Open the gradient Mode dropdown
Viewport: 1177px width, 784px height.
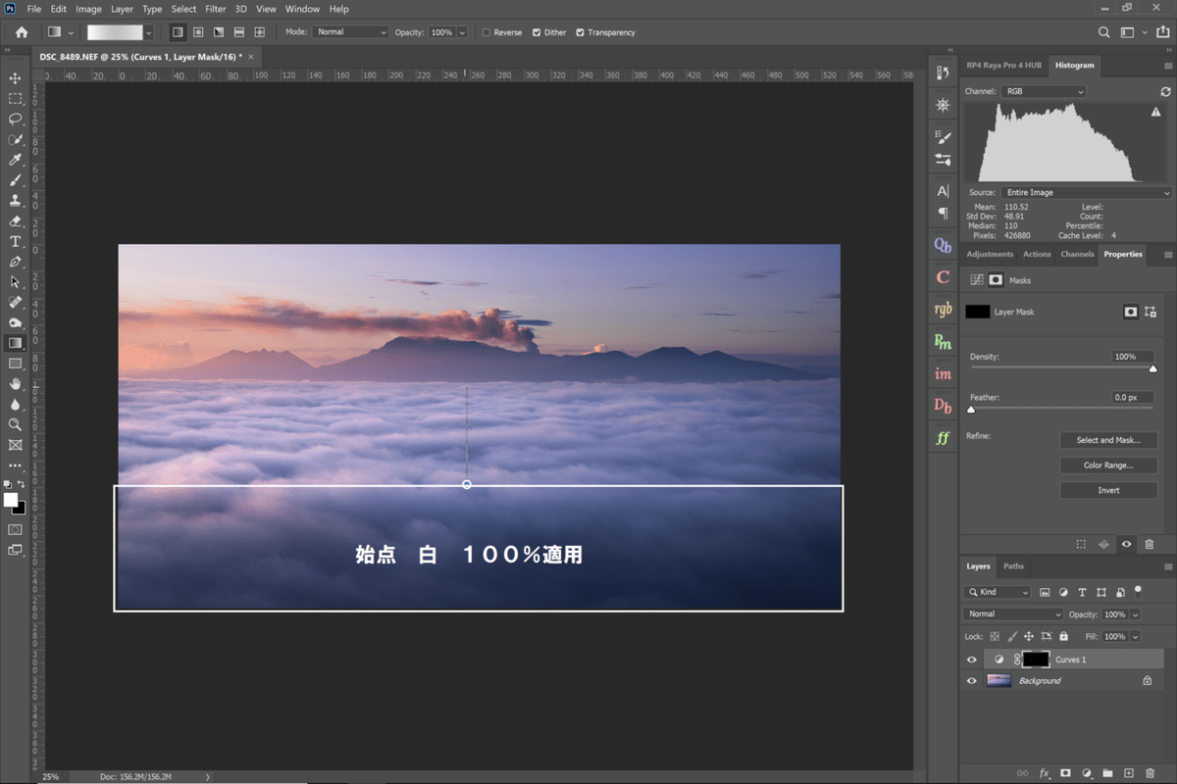tap(352, 32)
